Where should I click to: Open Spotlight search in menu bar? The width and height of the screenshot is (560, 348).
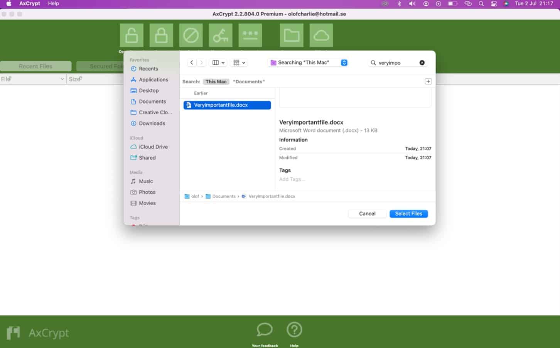click(481, 3)
